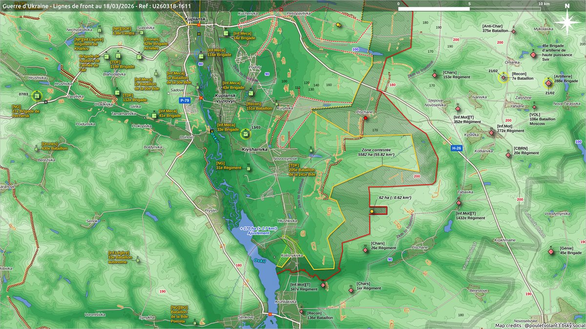Click the 07/03 date near 27e Brigade
Image resolution: width=586 pixels, height=329 pixels.
click(x=23, y=94)
